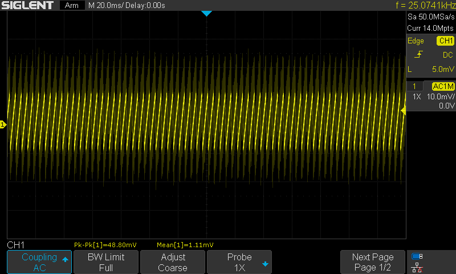Click the CH1 menu title label
The height and width of the screenshot is (274, 456).
[16, 245]
